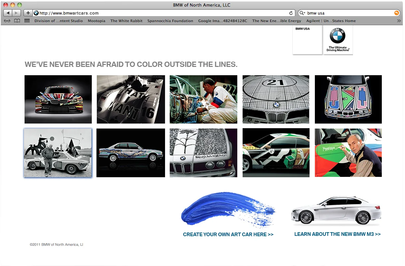Click the white BMW M3 coupe image
Viewport: 405px width, 266px height.
point(336,211)
